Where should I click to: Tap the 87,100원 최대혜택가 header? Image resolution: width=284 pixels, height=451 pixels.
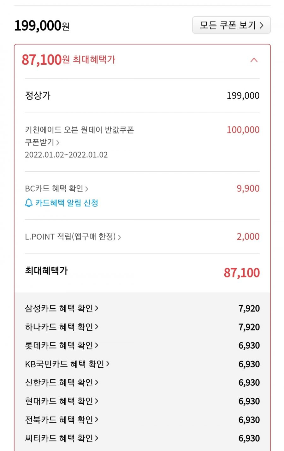(x=68, y=60)
